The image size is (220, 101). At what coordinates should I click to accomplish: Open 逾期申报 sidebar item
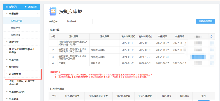16,35
